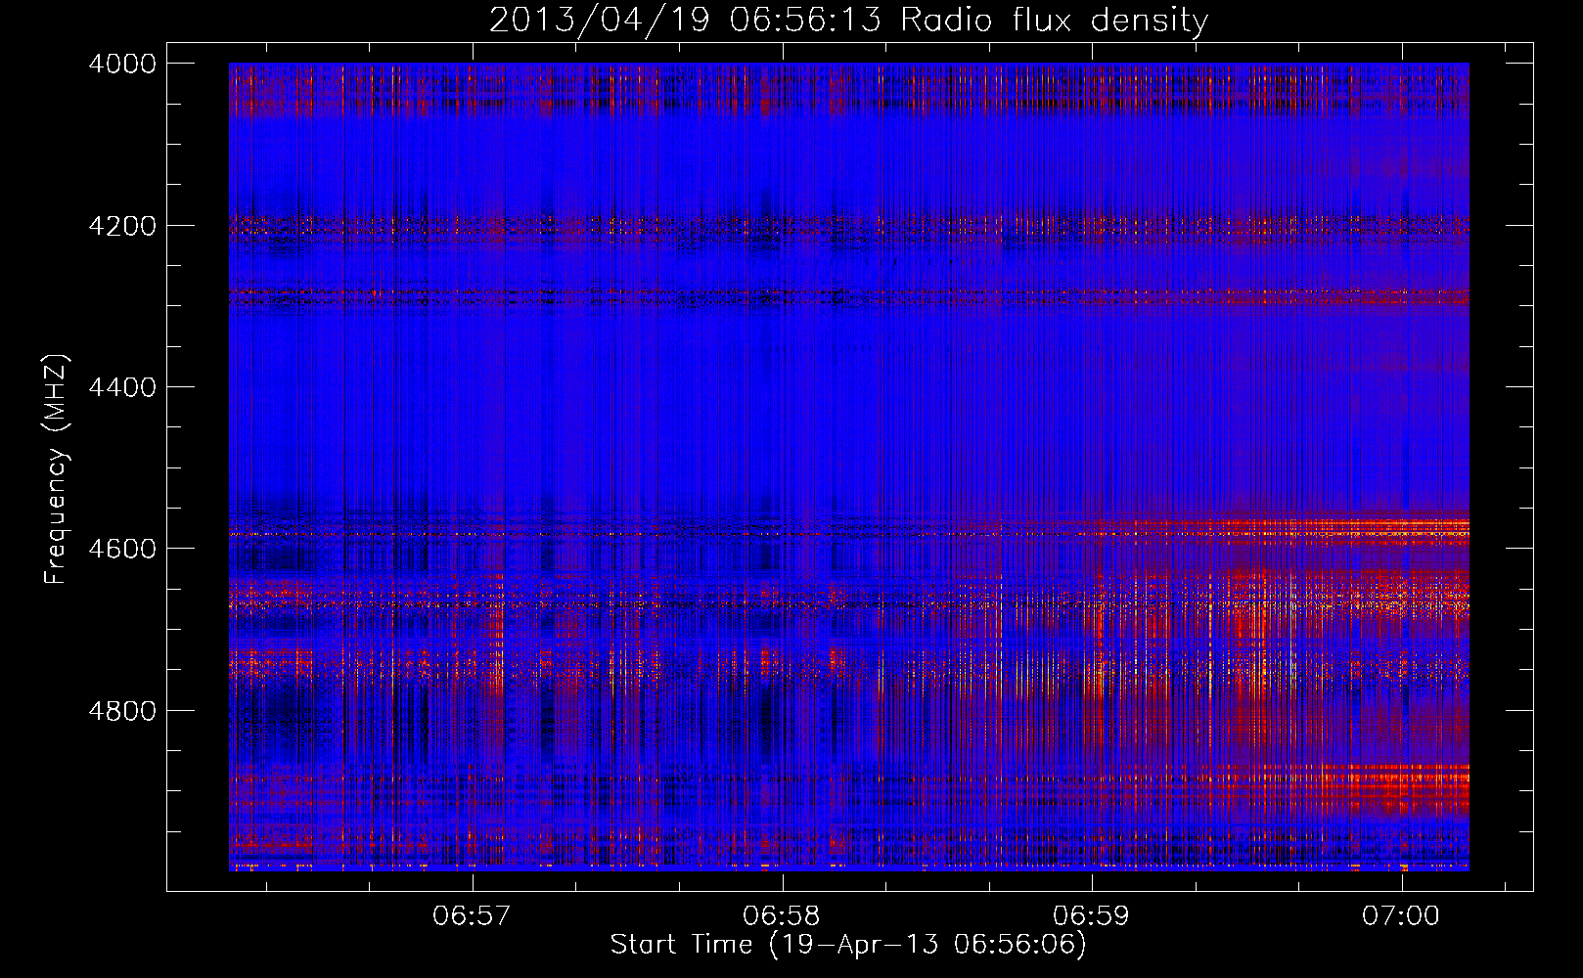Click the 06:57 time axis label
The image size is (1583, 978).
473,915
